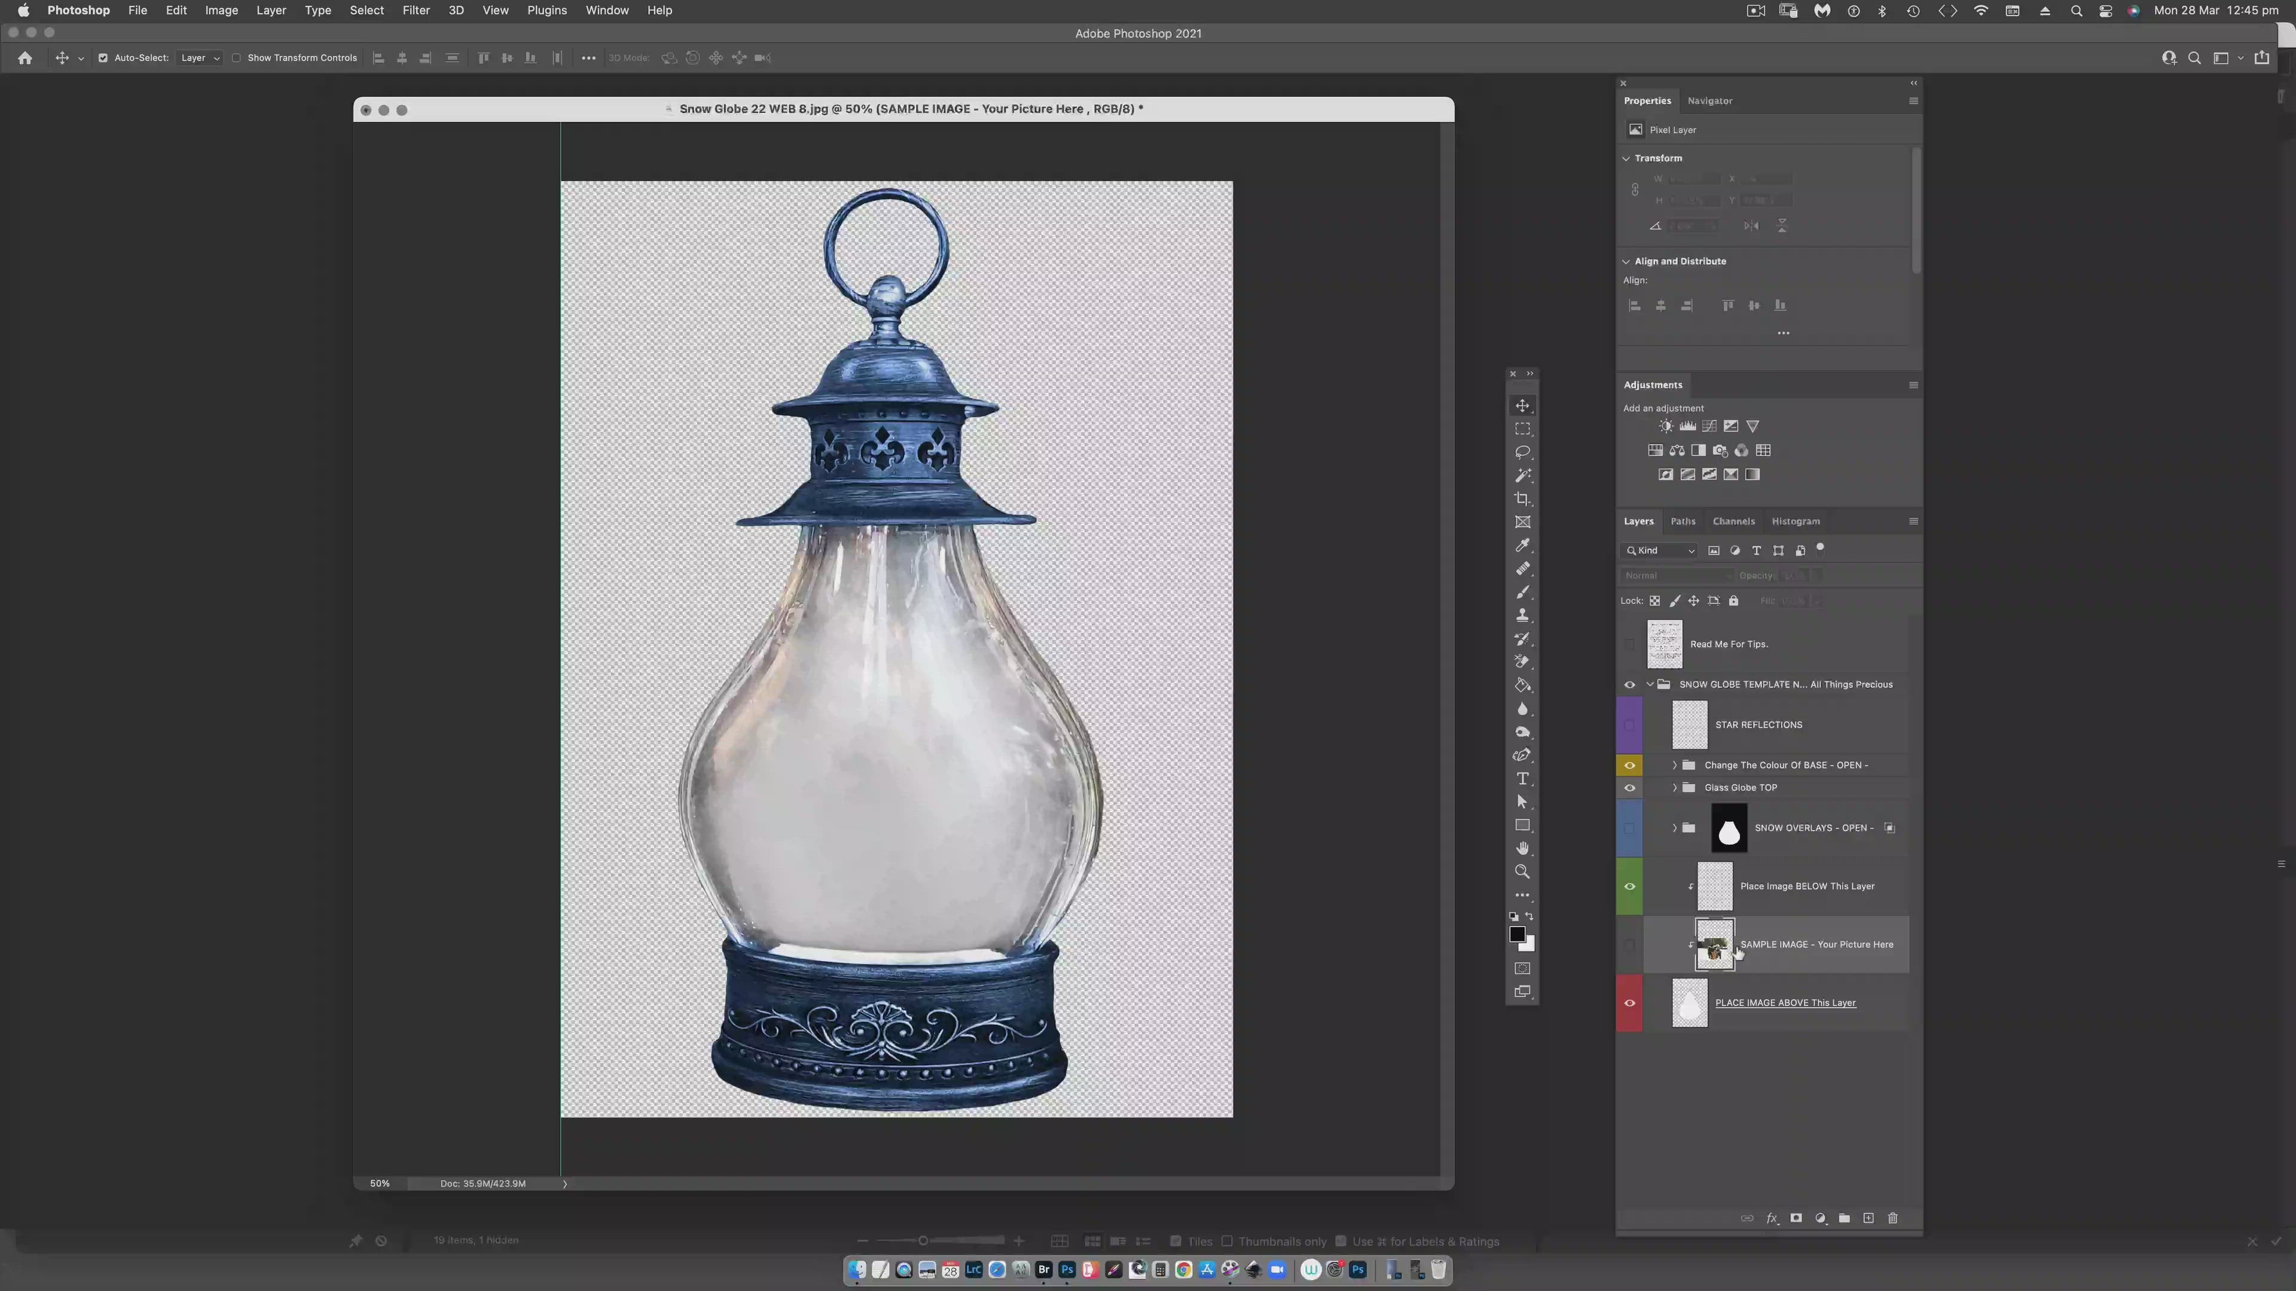Image resolution: width=2296 pixels, height=1291 pixels.
Task: Open the Filter menu
Action: point(416,11)
